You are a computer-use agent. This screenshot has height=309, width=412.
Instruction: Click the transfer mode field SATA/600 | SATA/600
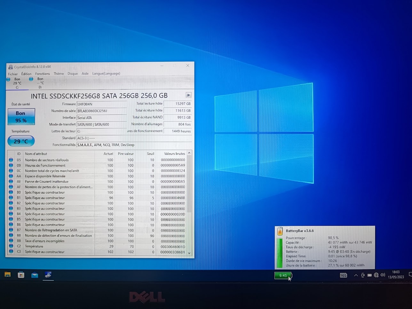tap(102, 124)
